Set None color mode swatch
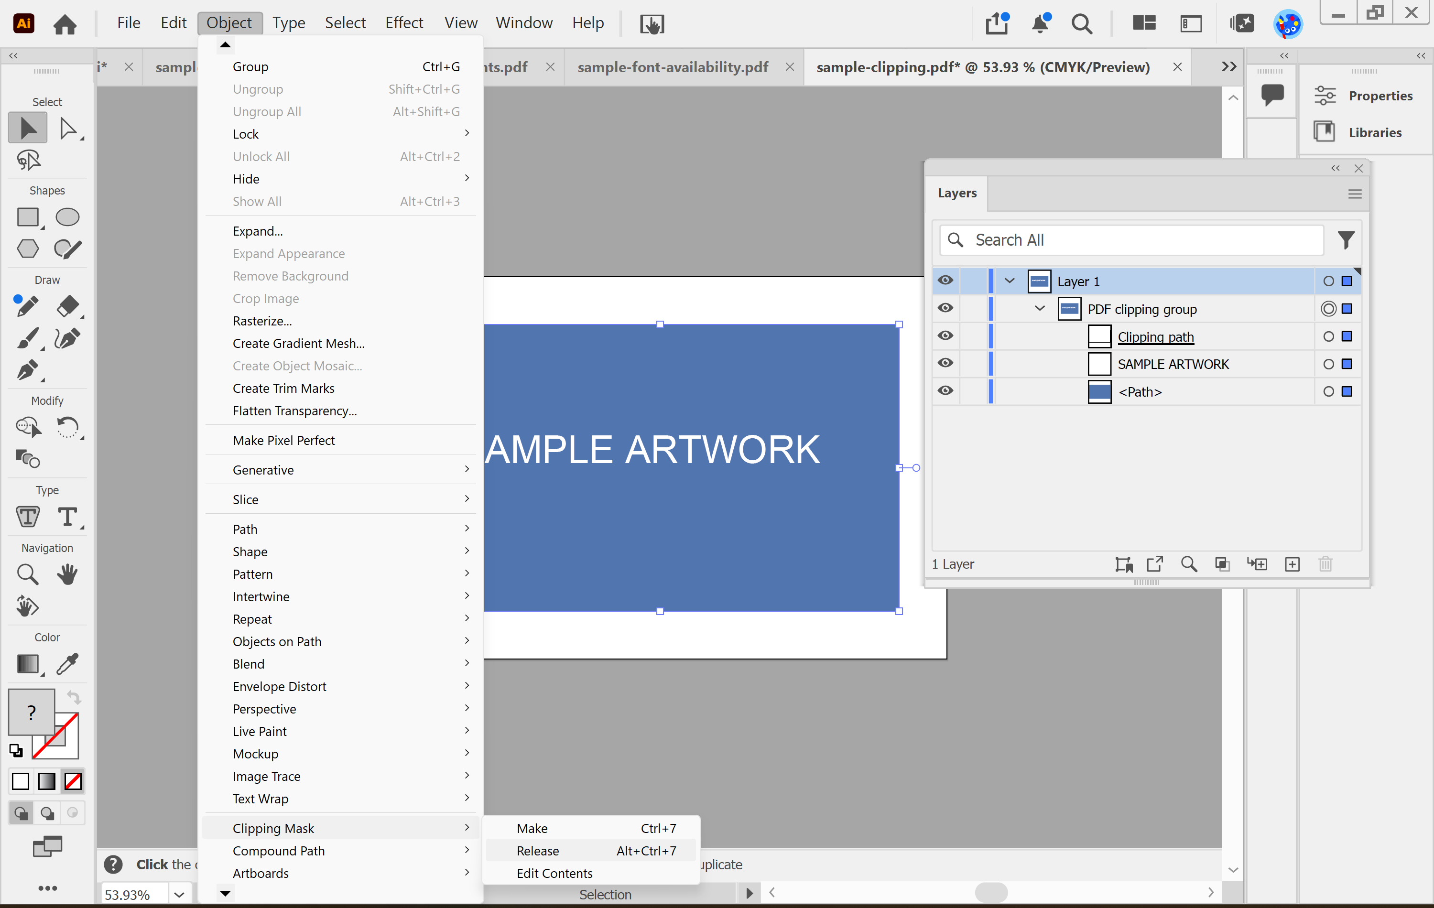The width and height of the screenshot is (1434, 908). (x=73, y=780)
